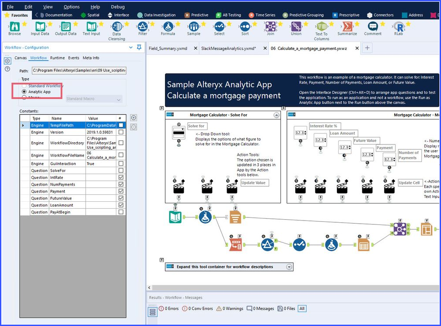This screenshot has height=326, width=441.
Task: Click the Data Cleansing tool
Action: (x=117, y=27)
